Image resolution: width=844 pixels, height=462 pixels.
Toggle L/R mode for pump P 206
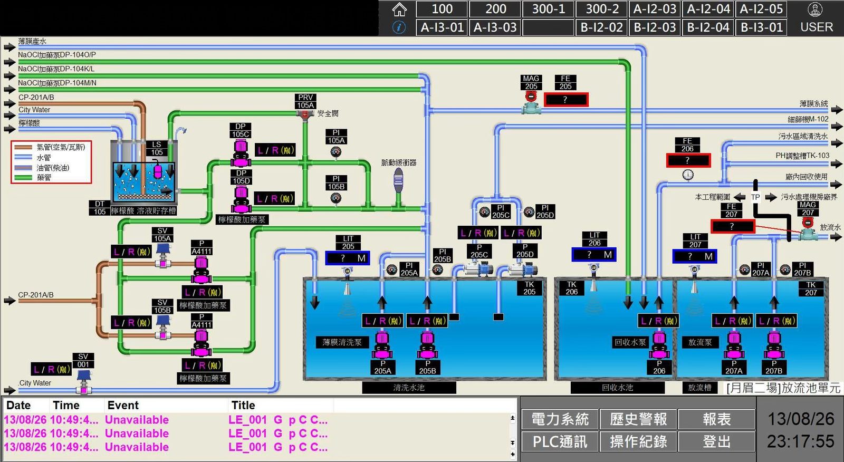[x=658, y=321]
